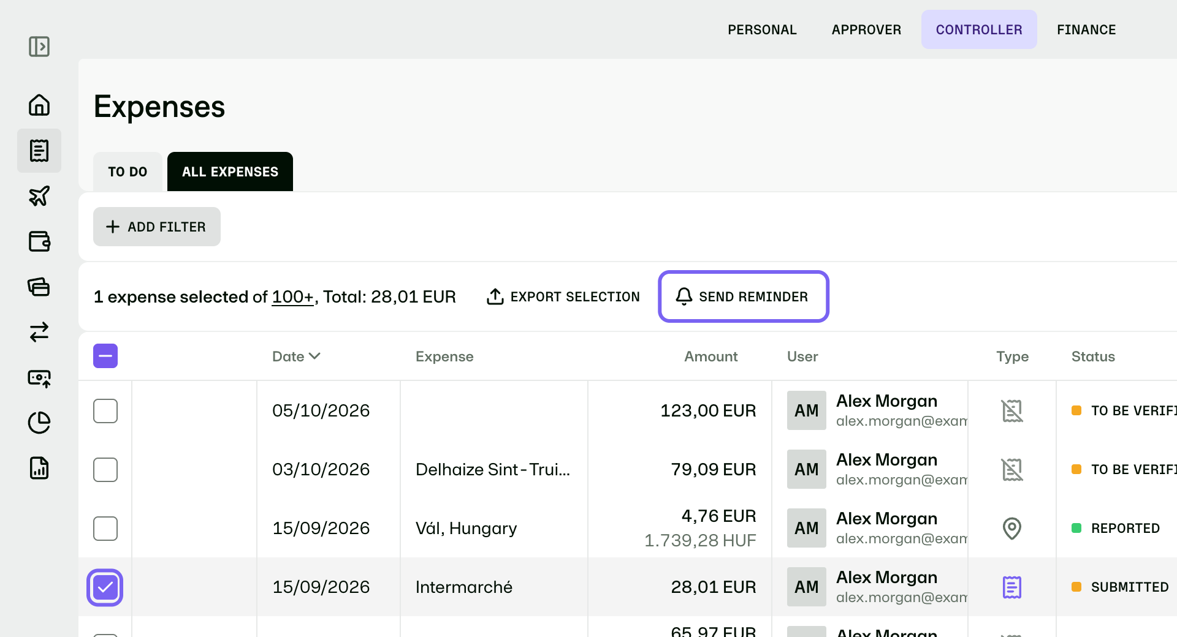Sort by the Date column
The width and height of the screenshot is (1177, 637).
click(x=296, y=356)
